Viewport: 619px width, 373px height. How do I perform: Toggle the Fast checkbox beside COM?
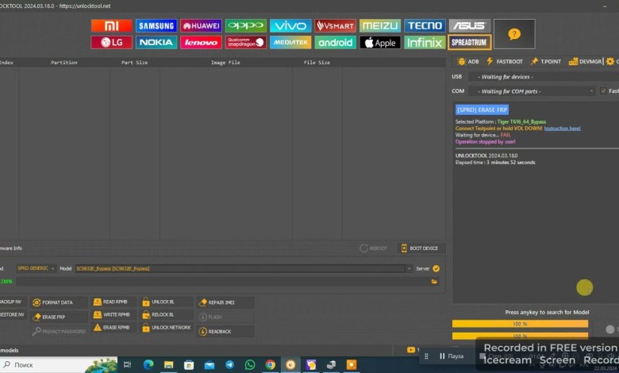click(x=603, y=90)
